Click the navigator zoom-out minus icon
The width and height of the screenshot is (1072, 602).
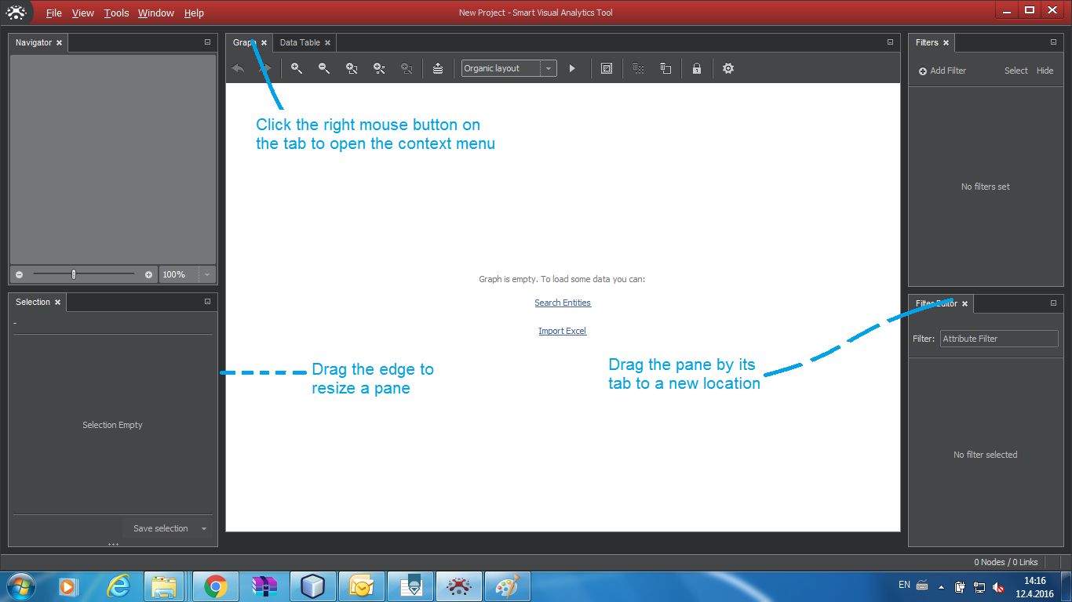tap(20, 274)
